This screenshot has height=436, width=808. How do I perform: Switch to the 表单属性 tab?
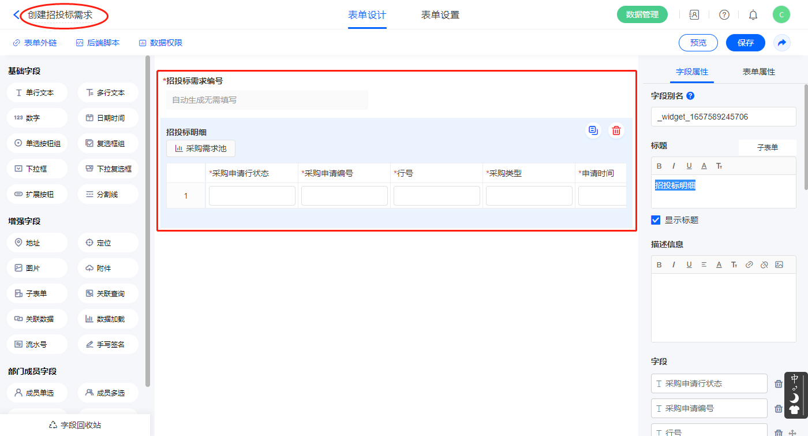(758, 72)
